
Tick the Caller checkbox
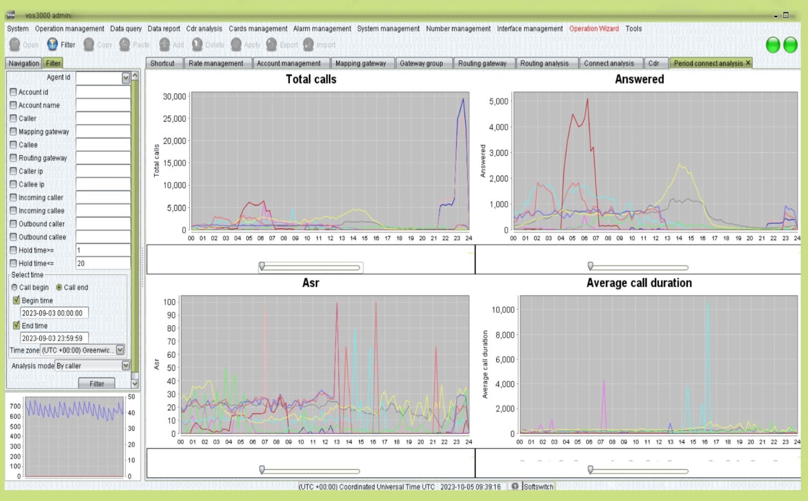(13, 118)
